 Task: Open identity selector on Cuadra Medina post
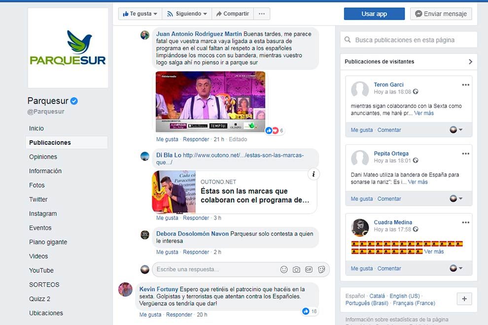coord(456,268)
